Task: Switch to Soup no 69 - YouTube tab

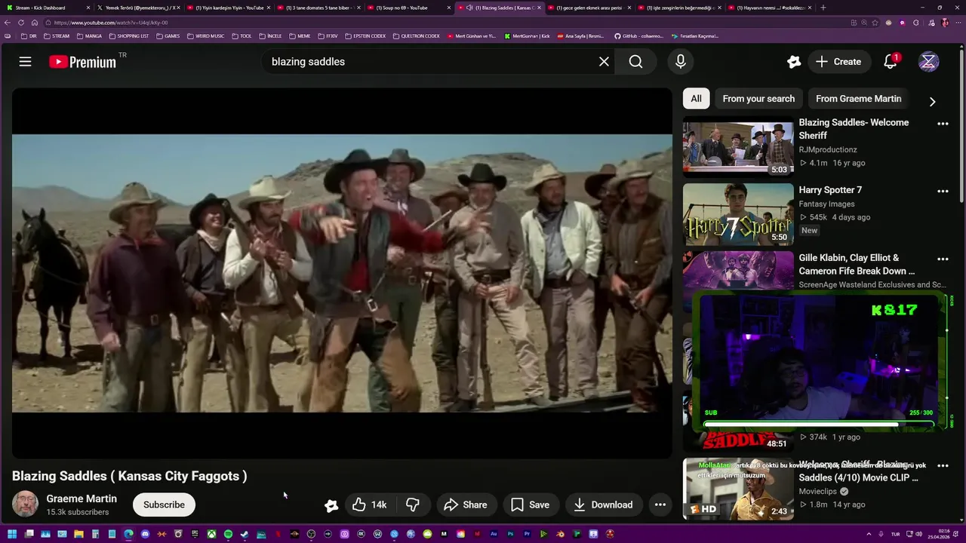Action: coord(409,8)
